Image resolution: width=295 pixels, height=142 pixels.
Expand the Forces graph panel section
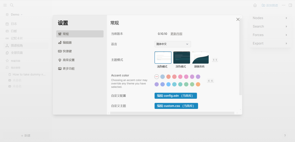click(270, 35)
